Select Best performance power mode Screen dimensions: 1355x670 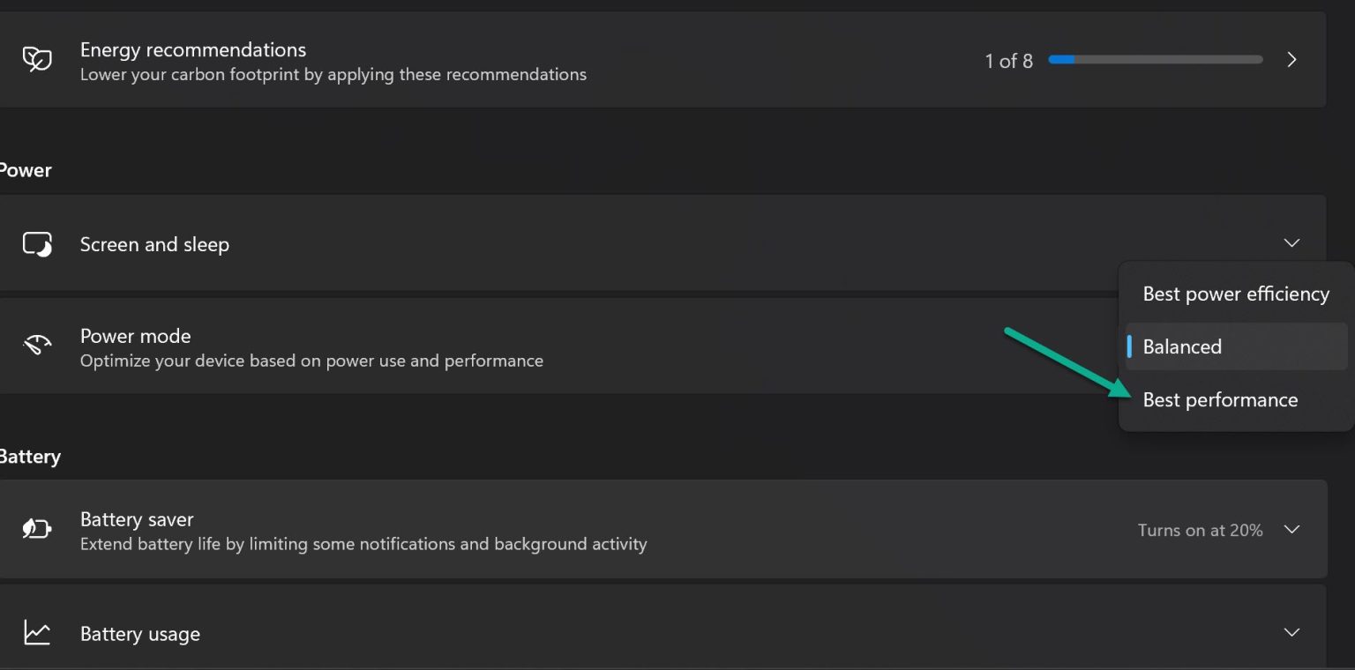(x=1220, y=399)
